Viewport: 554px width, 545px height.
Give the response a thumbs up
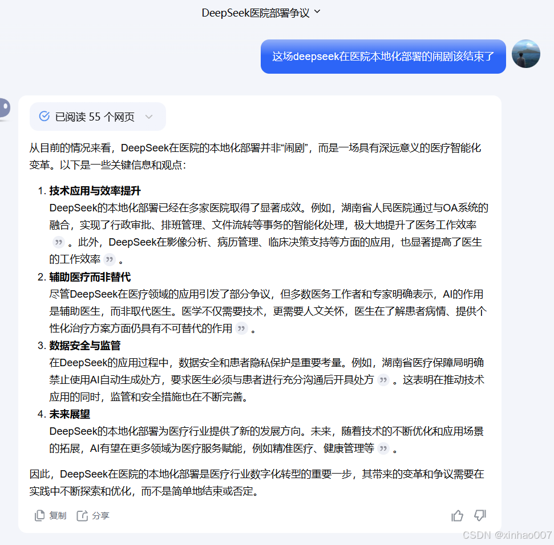pos(457,516)
